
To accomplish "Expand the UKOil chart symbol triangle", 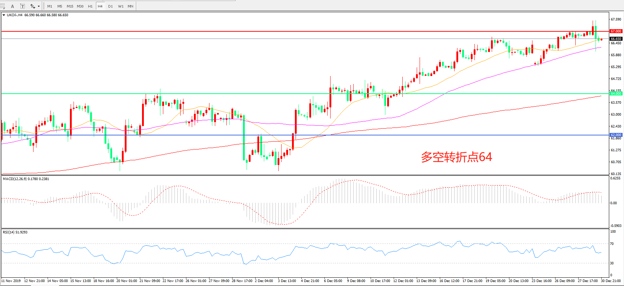I will pos(4,15).
